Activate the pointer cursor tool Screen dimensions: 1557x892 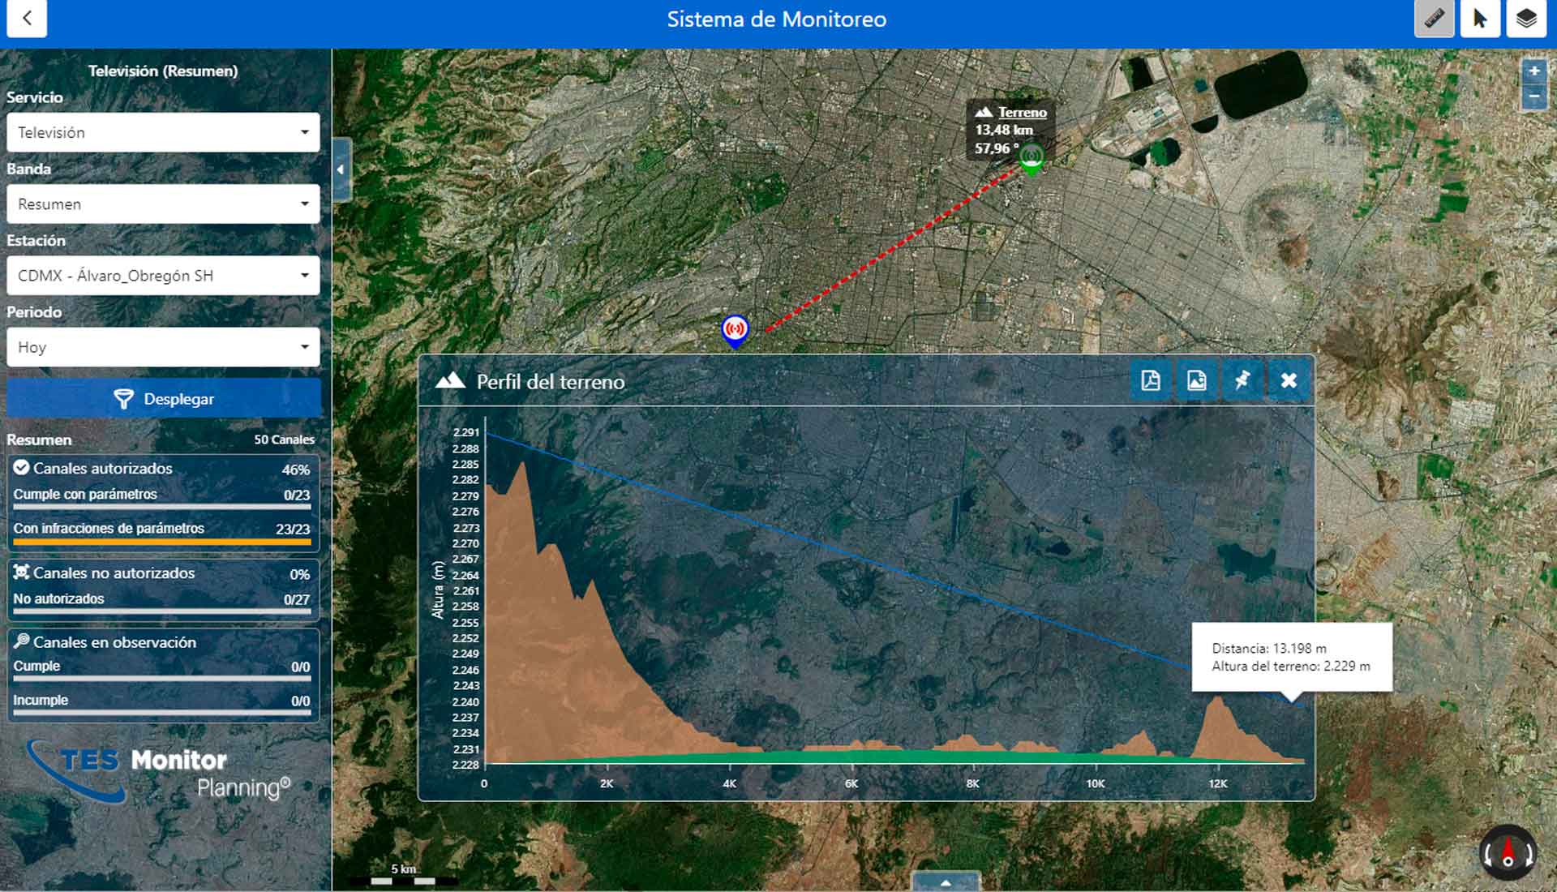[1480, 19]
